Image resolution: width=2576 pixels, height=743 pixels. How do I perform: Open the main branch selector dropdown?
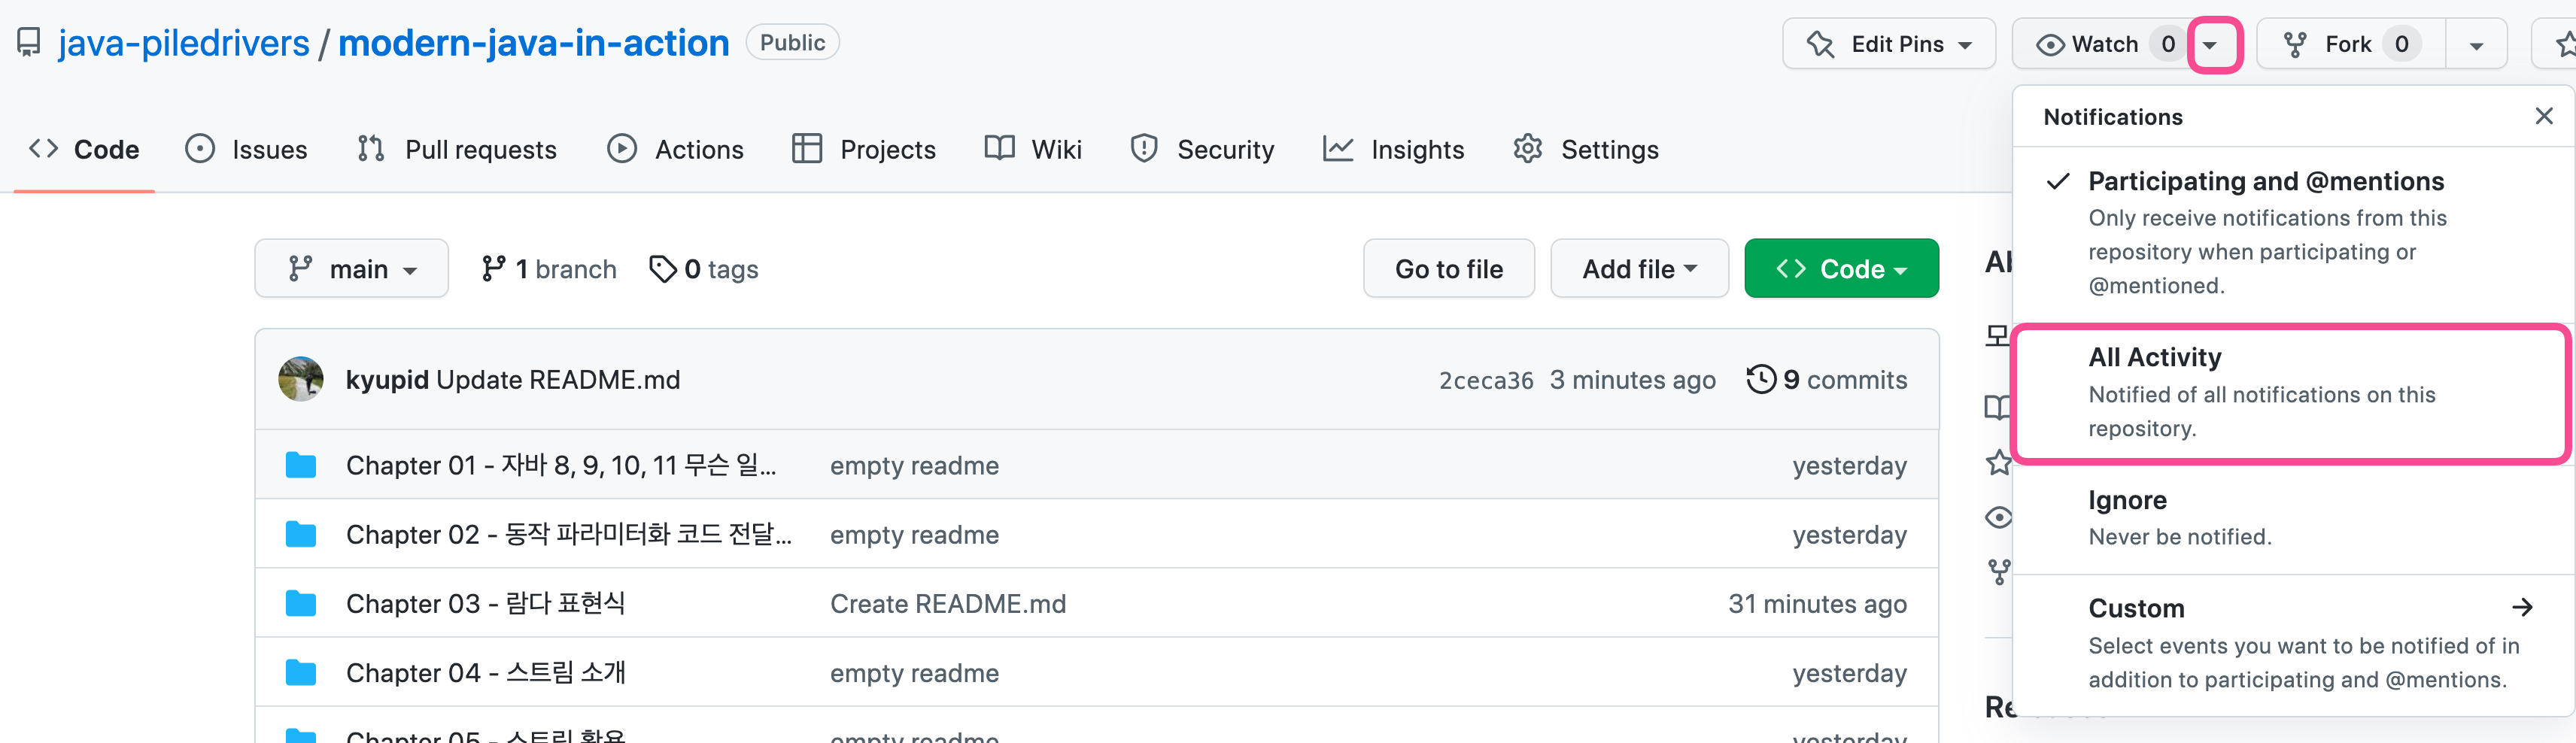tap(352, 268)
